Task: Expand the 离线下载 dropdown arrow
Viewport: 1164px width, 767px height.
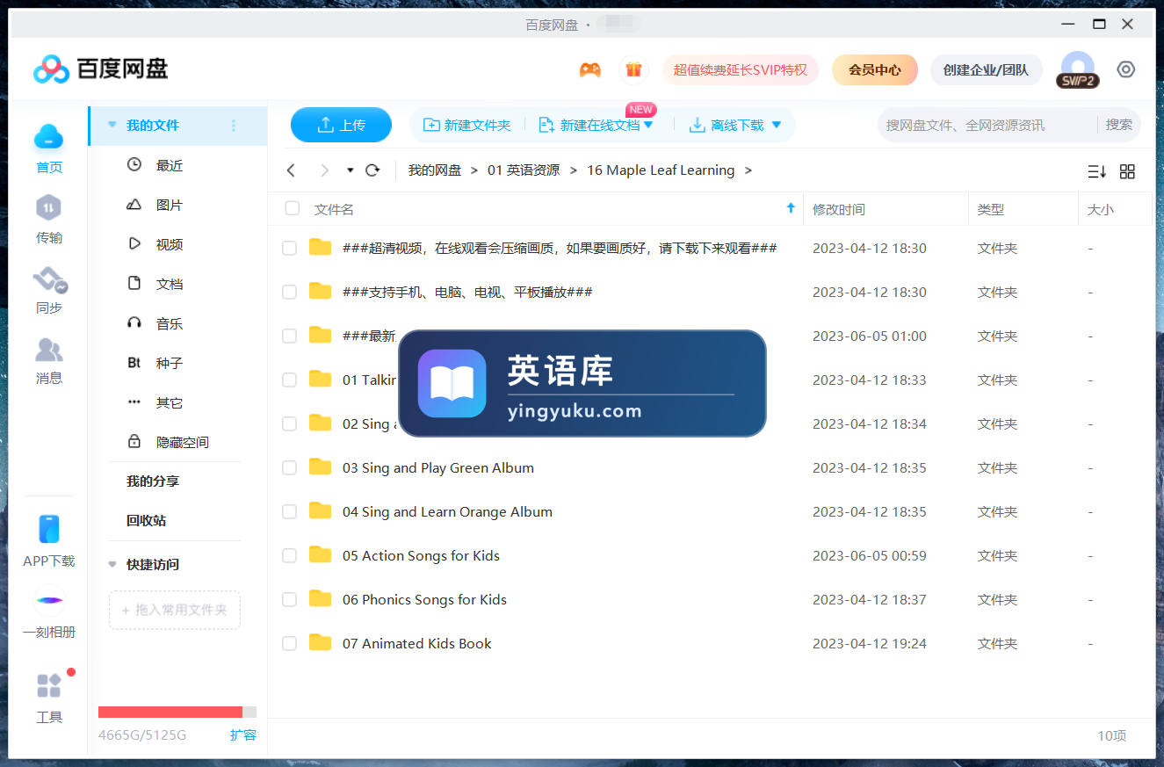Action: tap(776, 125)
